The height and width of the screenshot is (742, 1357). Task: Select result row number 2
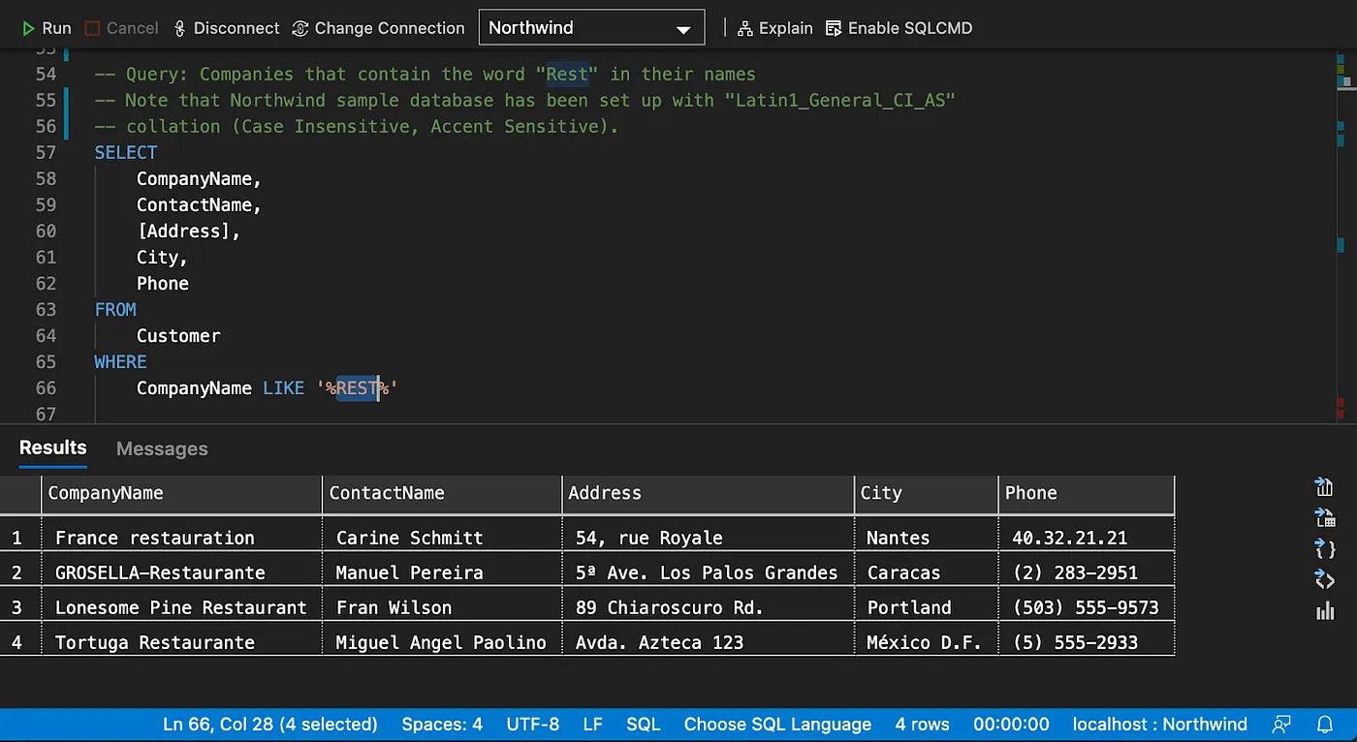coord(17,572)
